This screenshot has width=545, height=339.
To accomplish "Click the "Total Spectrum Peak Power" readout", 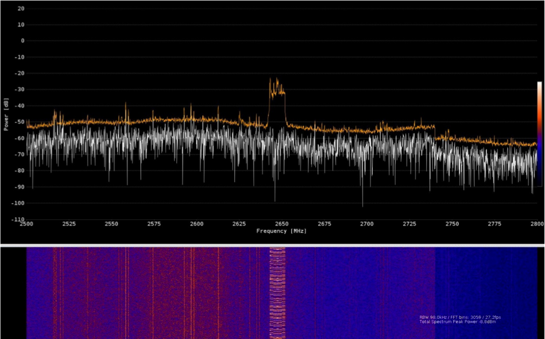I will [458, 322].
